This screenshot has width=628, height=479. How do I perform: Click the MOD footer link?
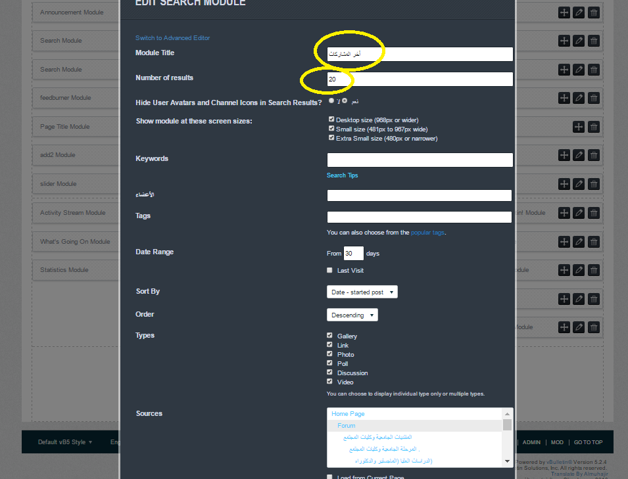point(557,442)
